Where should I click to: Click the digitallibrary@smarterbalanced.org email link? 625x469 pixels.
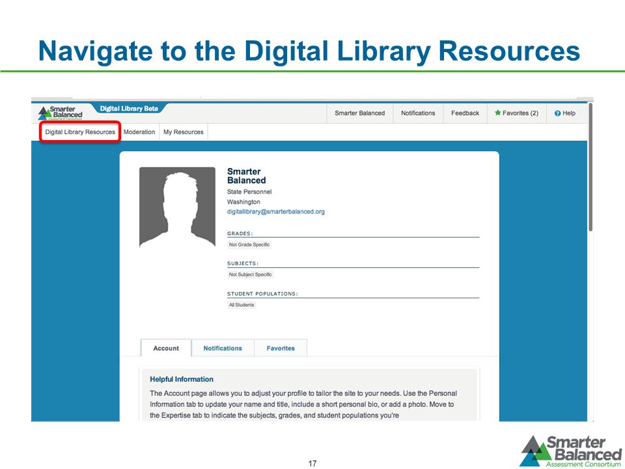[276, 212]
